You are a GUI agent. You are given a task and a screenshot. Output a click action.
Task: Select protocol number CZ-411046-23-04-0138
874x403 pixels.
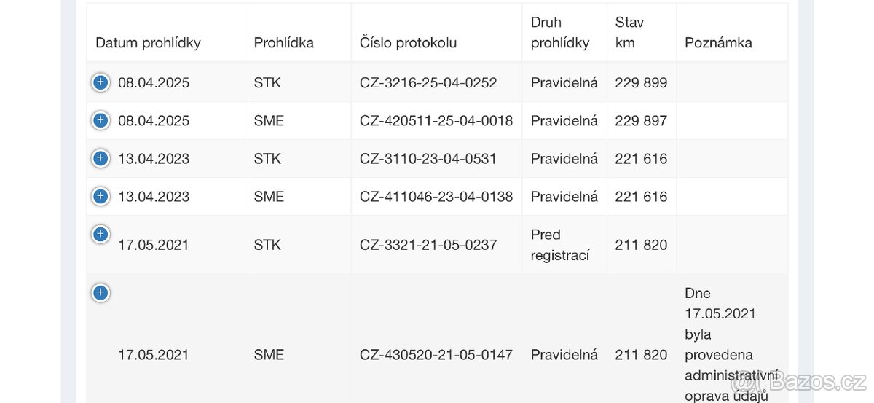pos(436,196)
